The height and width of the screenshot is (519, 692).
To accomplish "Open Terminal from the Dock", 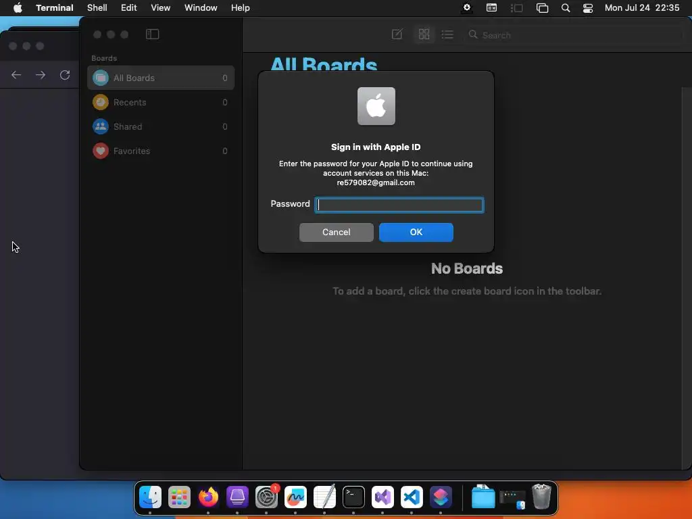I will point(353,497).
